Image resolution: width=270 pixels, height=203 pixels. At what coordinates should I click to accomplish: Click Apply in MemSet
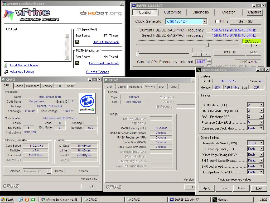tap(207, 188)
